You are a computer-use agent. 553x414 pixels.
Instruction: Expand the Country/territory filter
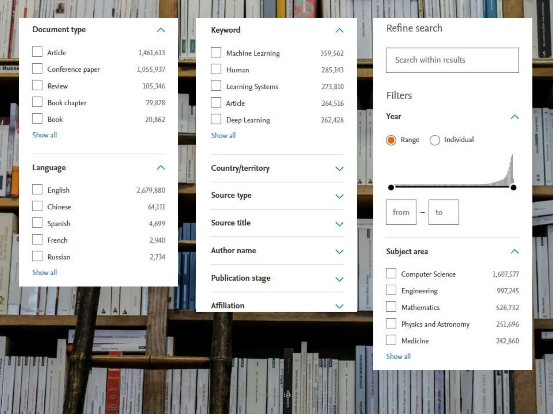pyautogui.click(x=339, y=169)
